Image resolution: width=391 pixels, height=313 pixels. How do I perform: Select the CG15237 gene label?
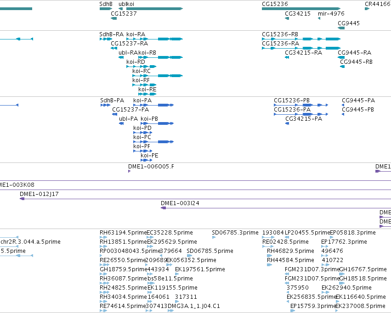tap(124, 13)
